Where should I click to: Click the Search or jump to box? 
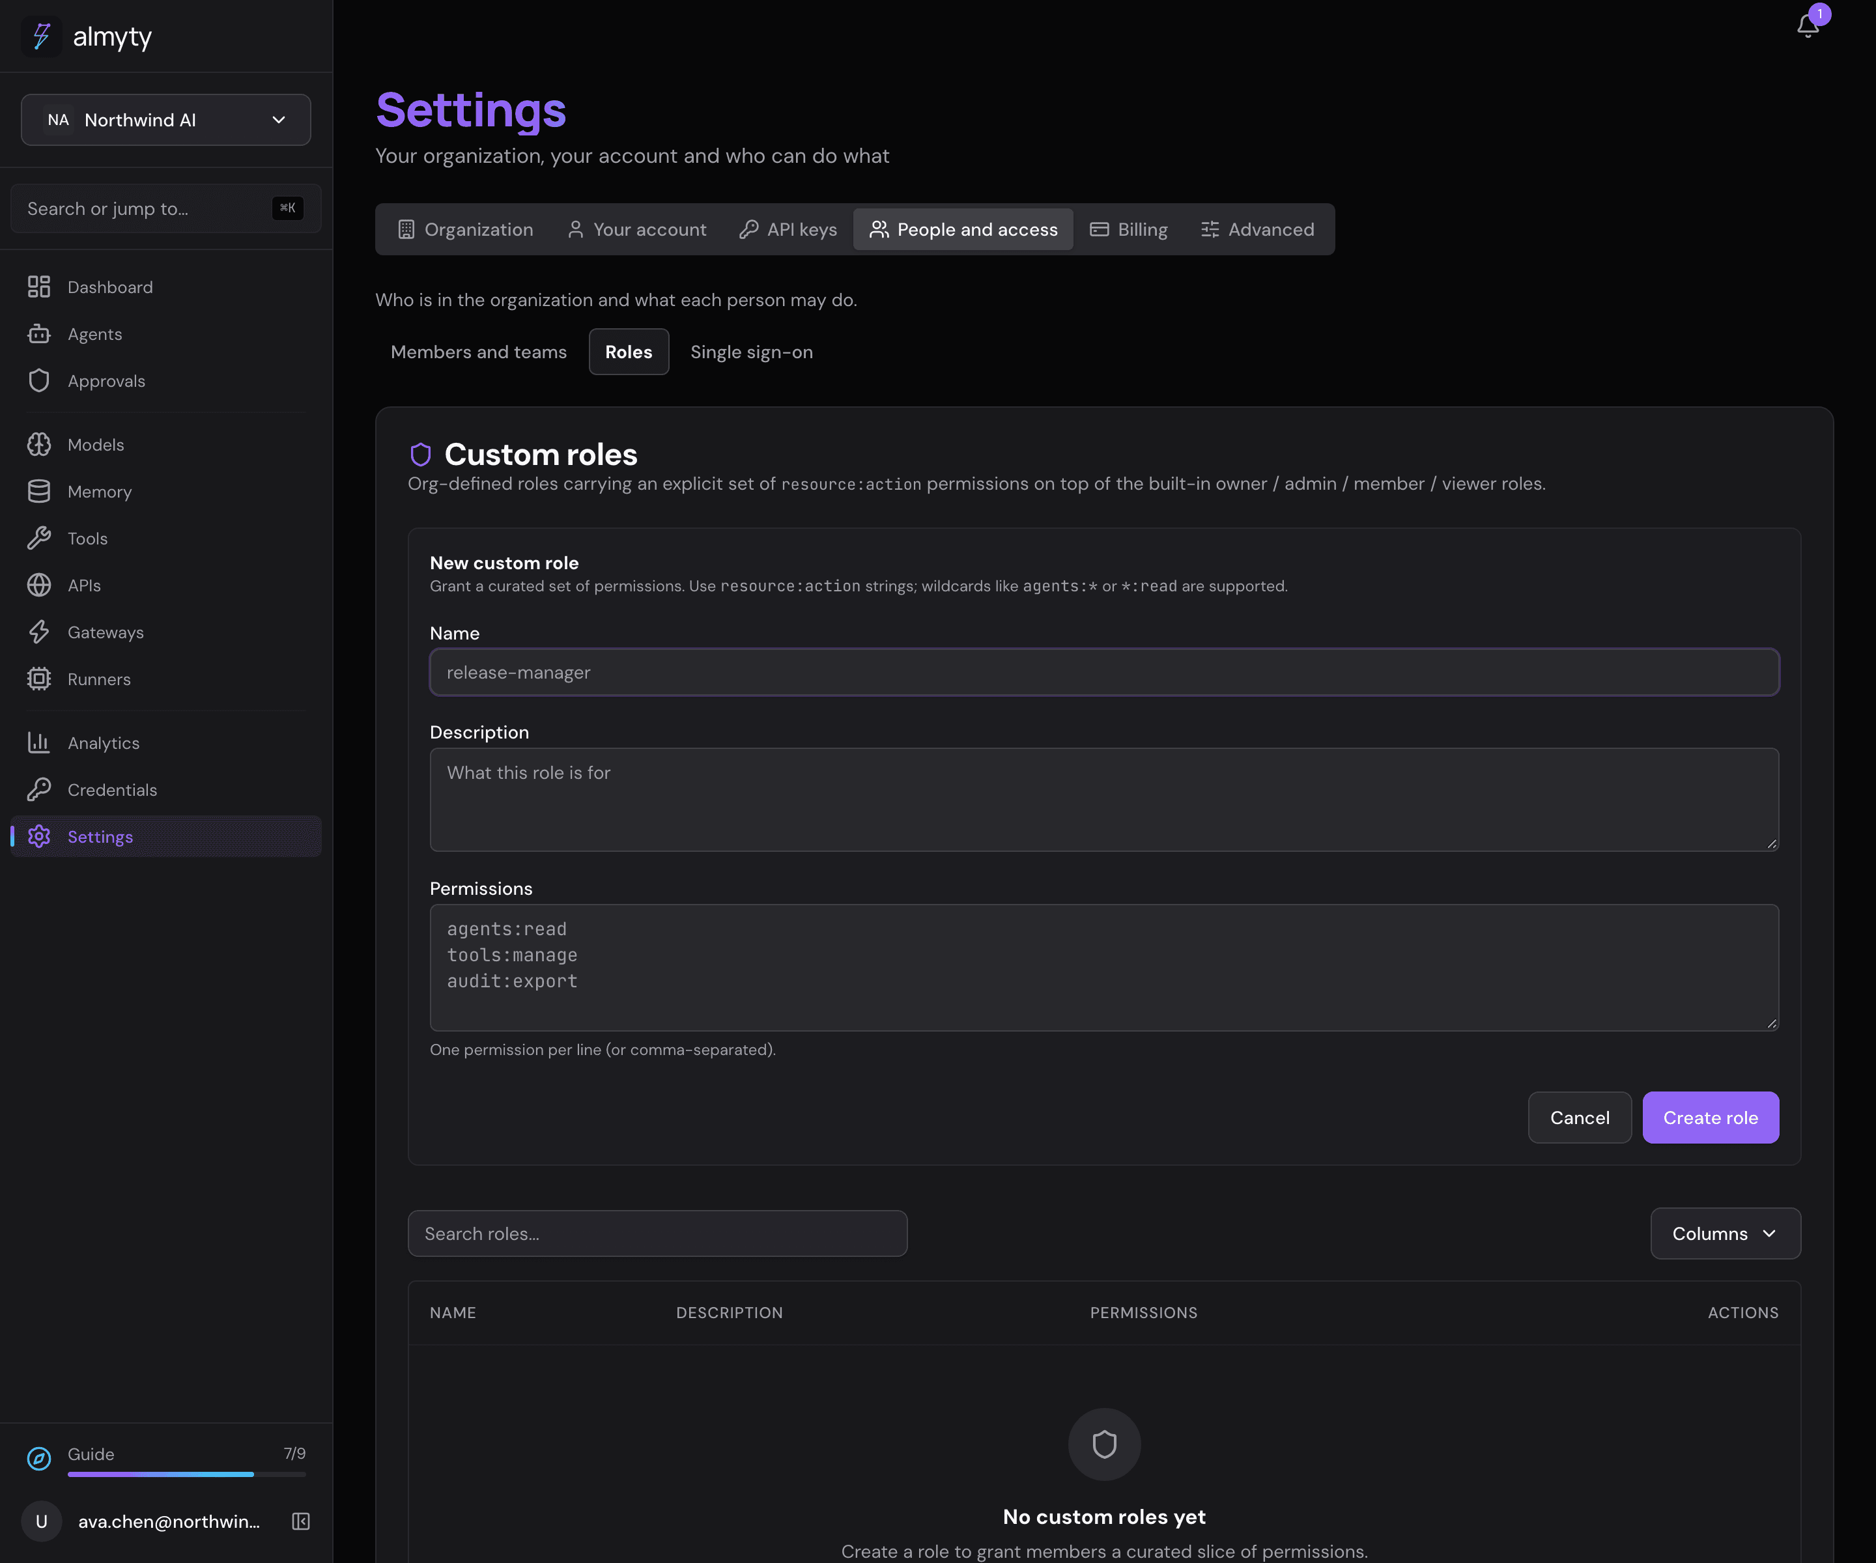(x=166, y=208)
